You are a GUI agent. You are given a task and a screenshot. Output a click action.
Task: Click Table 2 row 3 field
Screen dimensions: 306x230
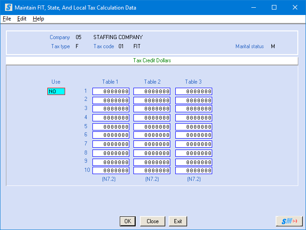point(152,109)
